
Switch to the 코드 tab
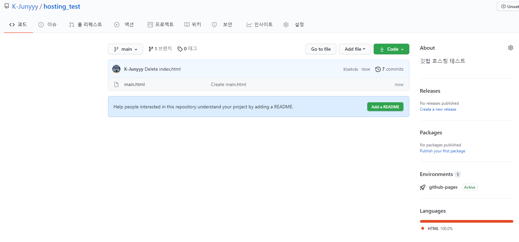pyautogui.click(x=18, y=24)
